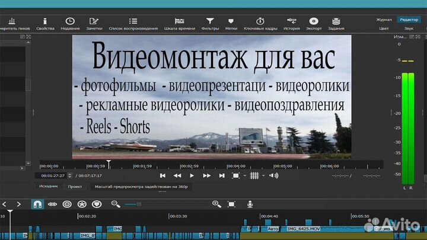The width and height of the screenshot is (427, 240).
Task: Zoom in the timeline
Action: click(x=217, y=204)
